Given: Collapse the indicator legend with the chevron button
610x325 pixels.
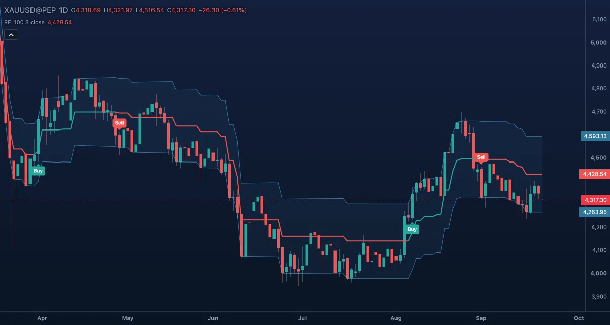Looking at the screenshot, I should [11, 35].
